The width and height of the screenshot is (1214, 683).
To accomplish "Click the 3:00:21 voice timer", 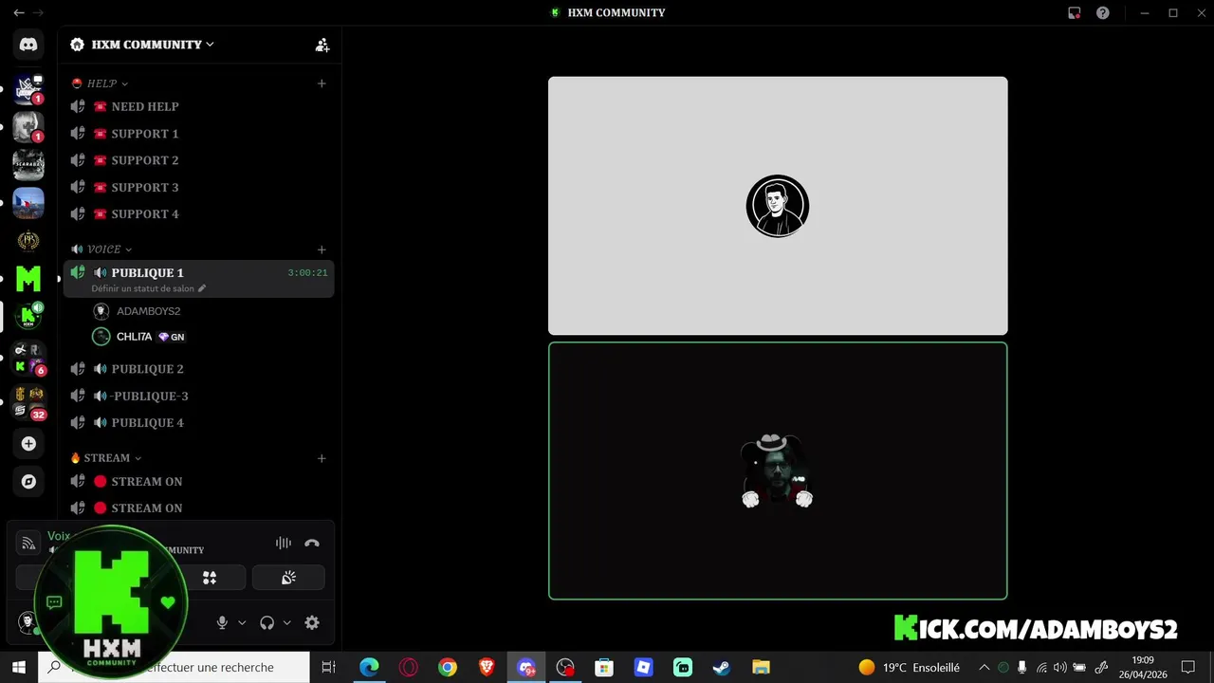I will 308,273.
